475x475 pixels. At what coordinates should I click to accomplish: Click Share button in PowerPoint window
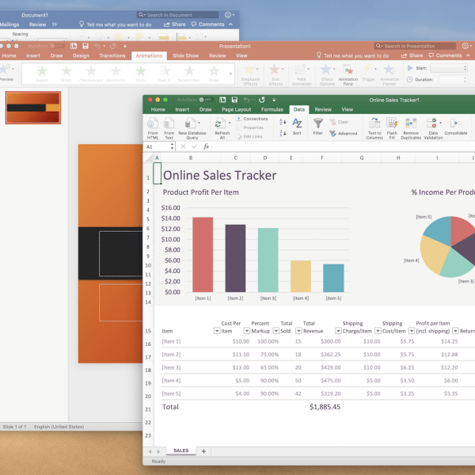[x=412, y=55]
